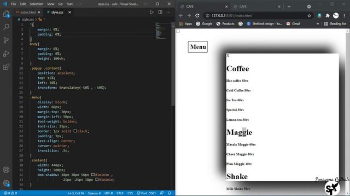This screenshot has width=350, height=196.
Task: Open the #1e1e1e swatch on line 33
Action: (97, 180)
